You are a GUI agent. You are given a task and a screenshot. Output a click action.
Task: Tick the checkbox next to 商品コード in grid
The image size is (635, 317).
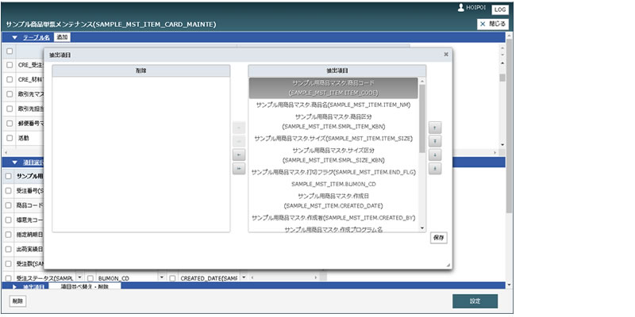[x=8, y=205]
